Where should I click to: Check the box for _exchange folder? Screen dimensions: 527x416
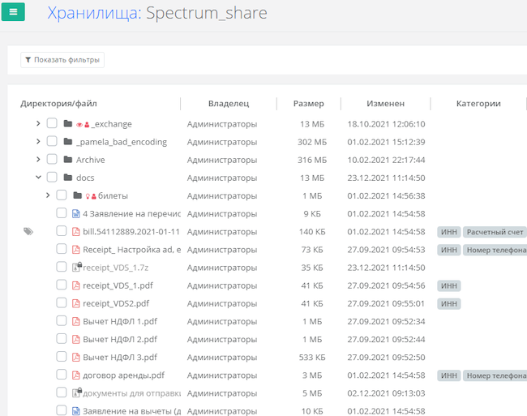pyautogui.click(x=52, y=124)
